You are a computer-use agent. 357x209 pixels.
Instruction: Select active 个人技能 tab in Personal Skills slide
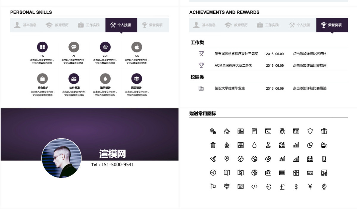[x=121, y=25]
